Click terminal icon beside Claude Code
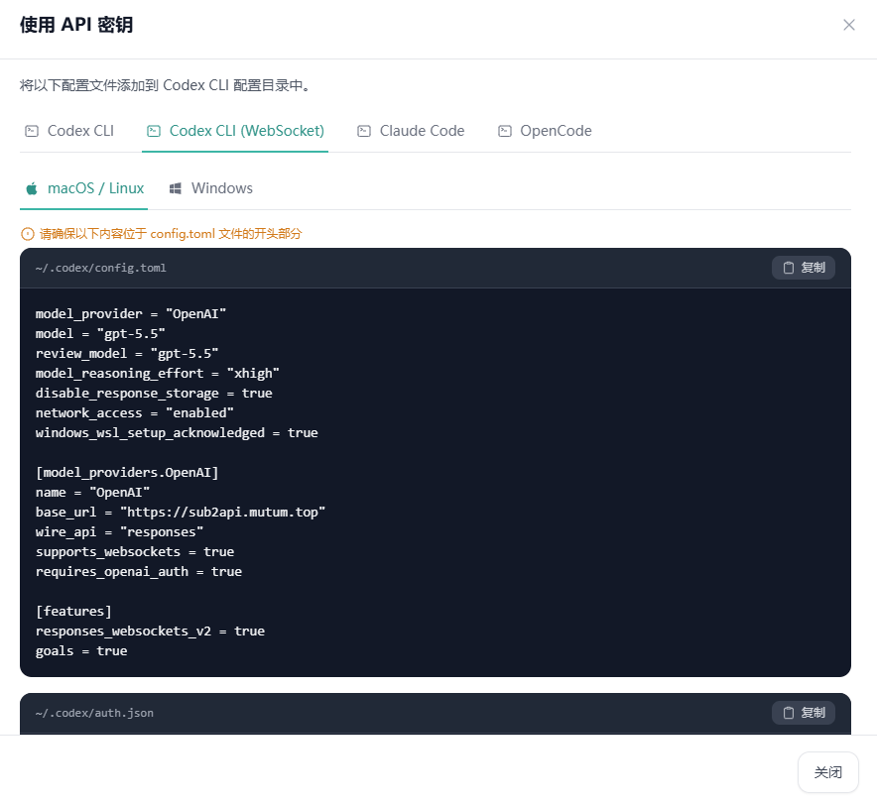Image resolution: width=877 pixels, height=804 pixels. coord(364,131)
